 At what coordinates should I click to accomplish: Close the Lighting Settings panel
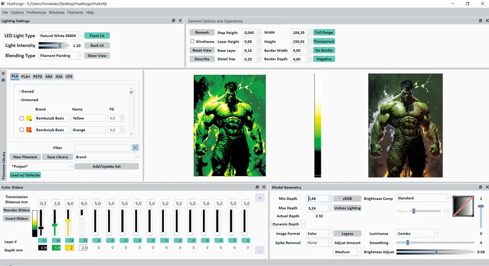(180, 21)
